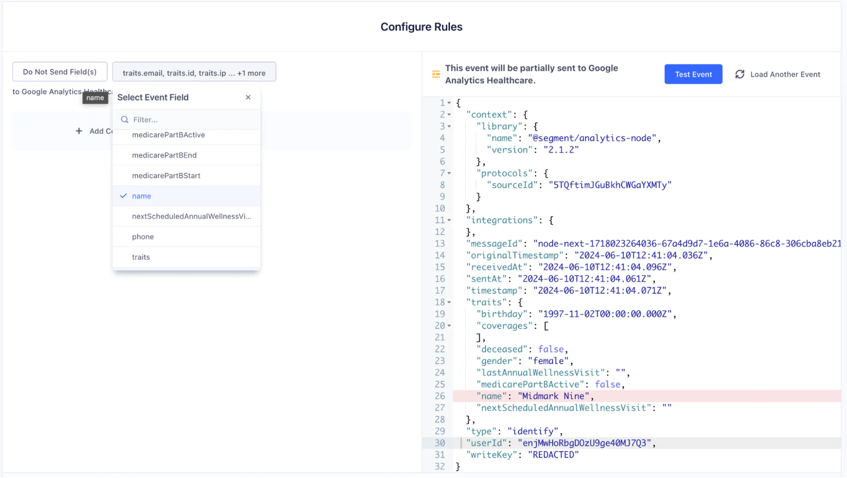Collapse the root JSON object on line 1
This screenshot has height=478, width=847.
(x=448, y=103)
